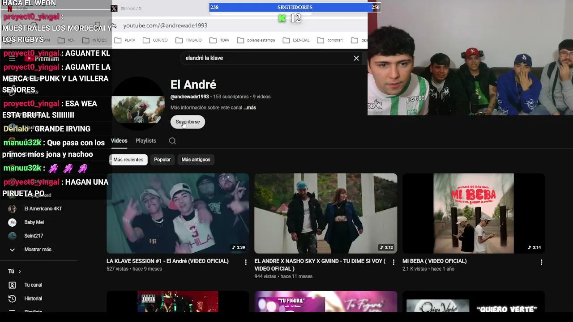Select the Videos tab

(x=119, y=141)
